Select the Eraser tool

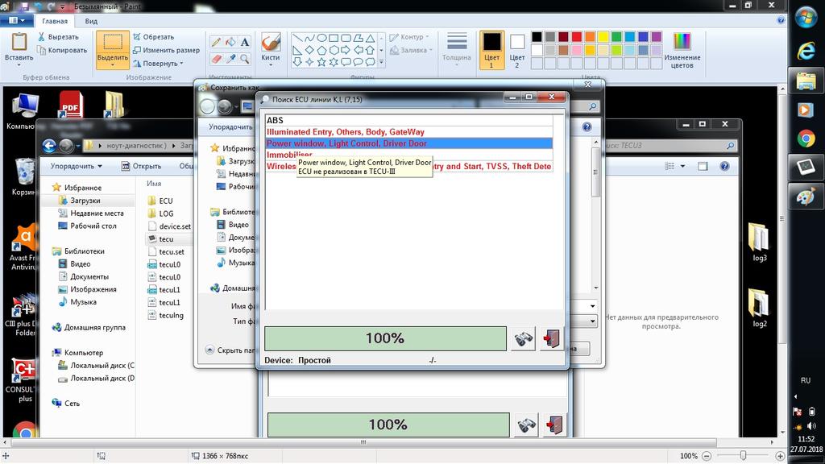pyautogui.click(x=215, y=59)
